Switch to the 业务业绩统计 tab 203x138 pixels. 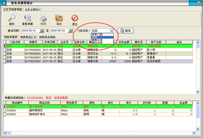click(x=32, y=10)
